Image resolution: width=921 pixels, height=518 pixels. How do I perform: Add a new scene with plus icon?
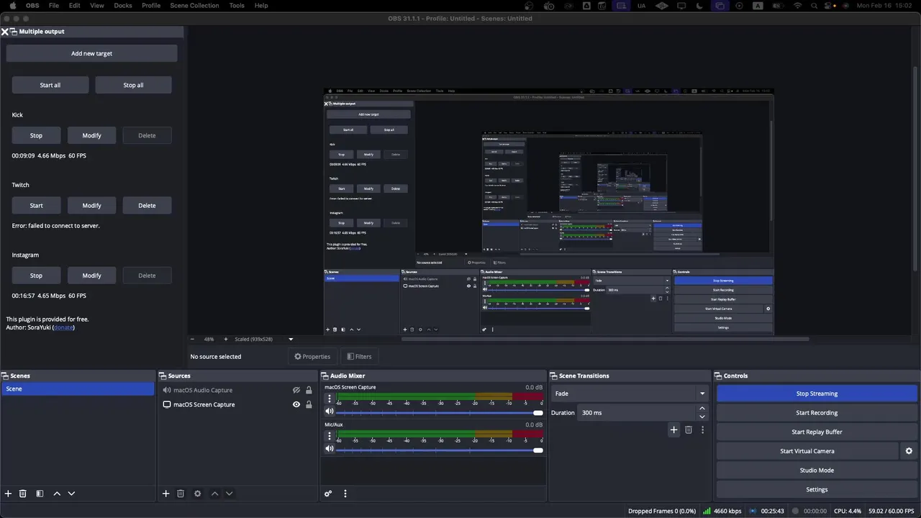pos(8,494)
